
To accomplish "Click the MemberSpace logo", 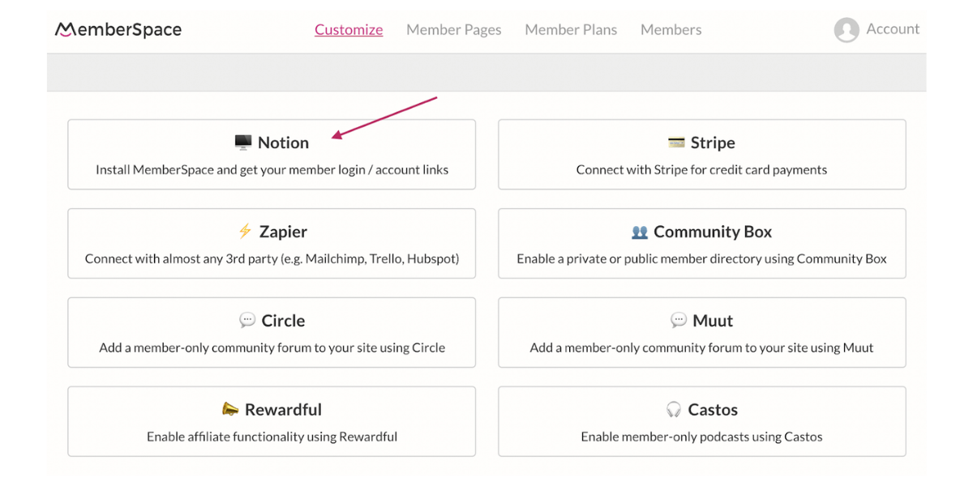I will pyautogui.click(x=118, y=29).
